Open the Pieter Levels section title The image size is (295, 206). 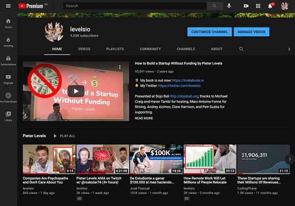click(x=34, y=136)
